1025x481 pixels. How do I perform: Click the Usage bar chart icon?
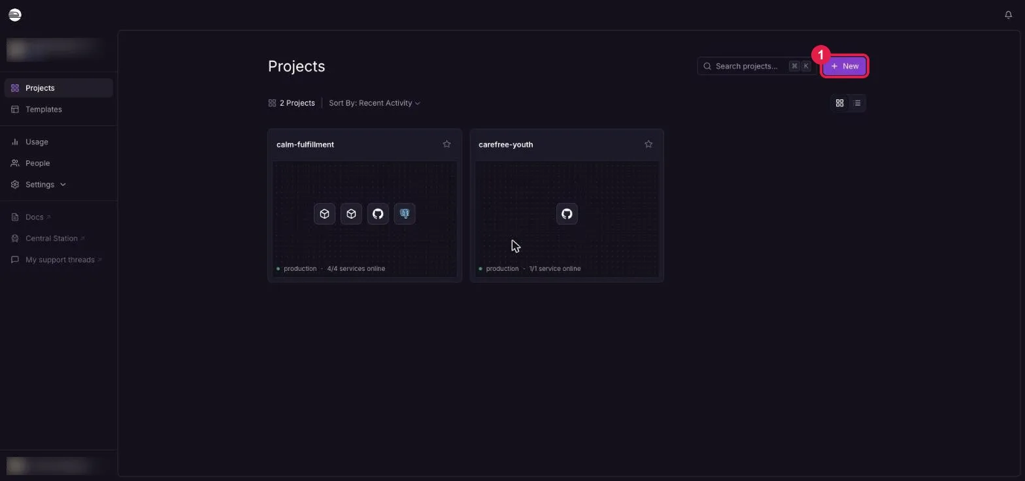point(15,142)
